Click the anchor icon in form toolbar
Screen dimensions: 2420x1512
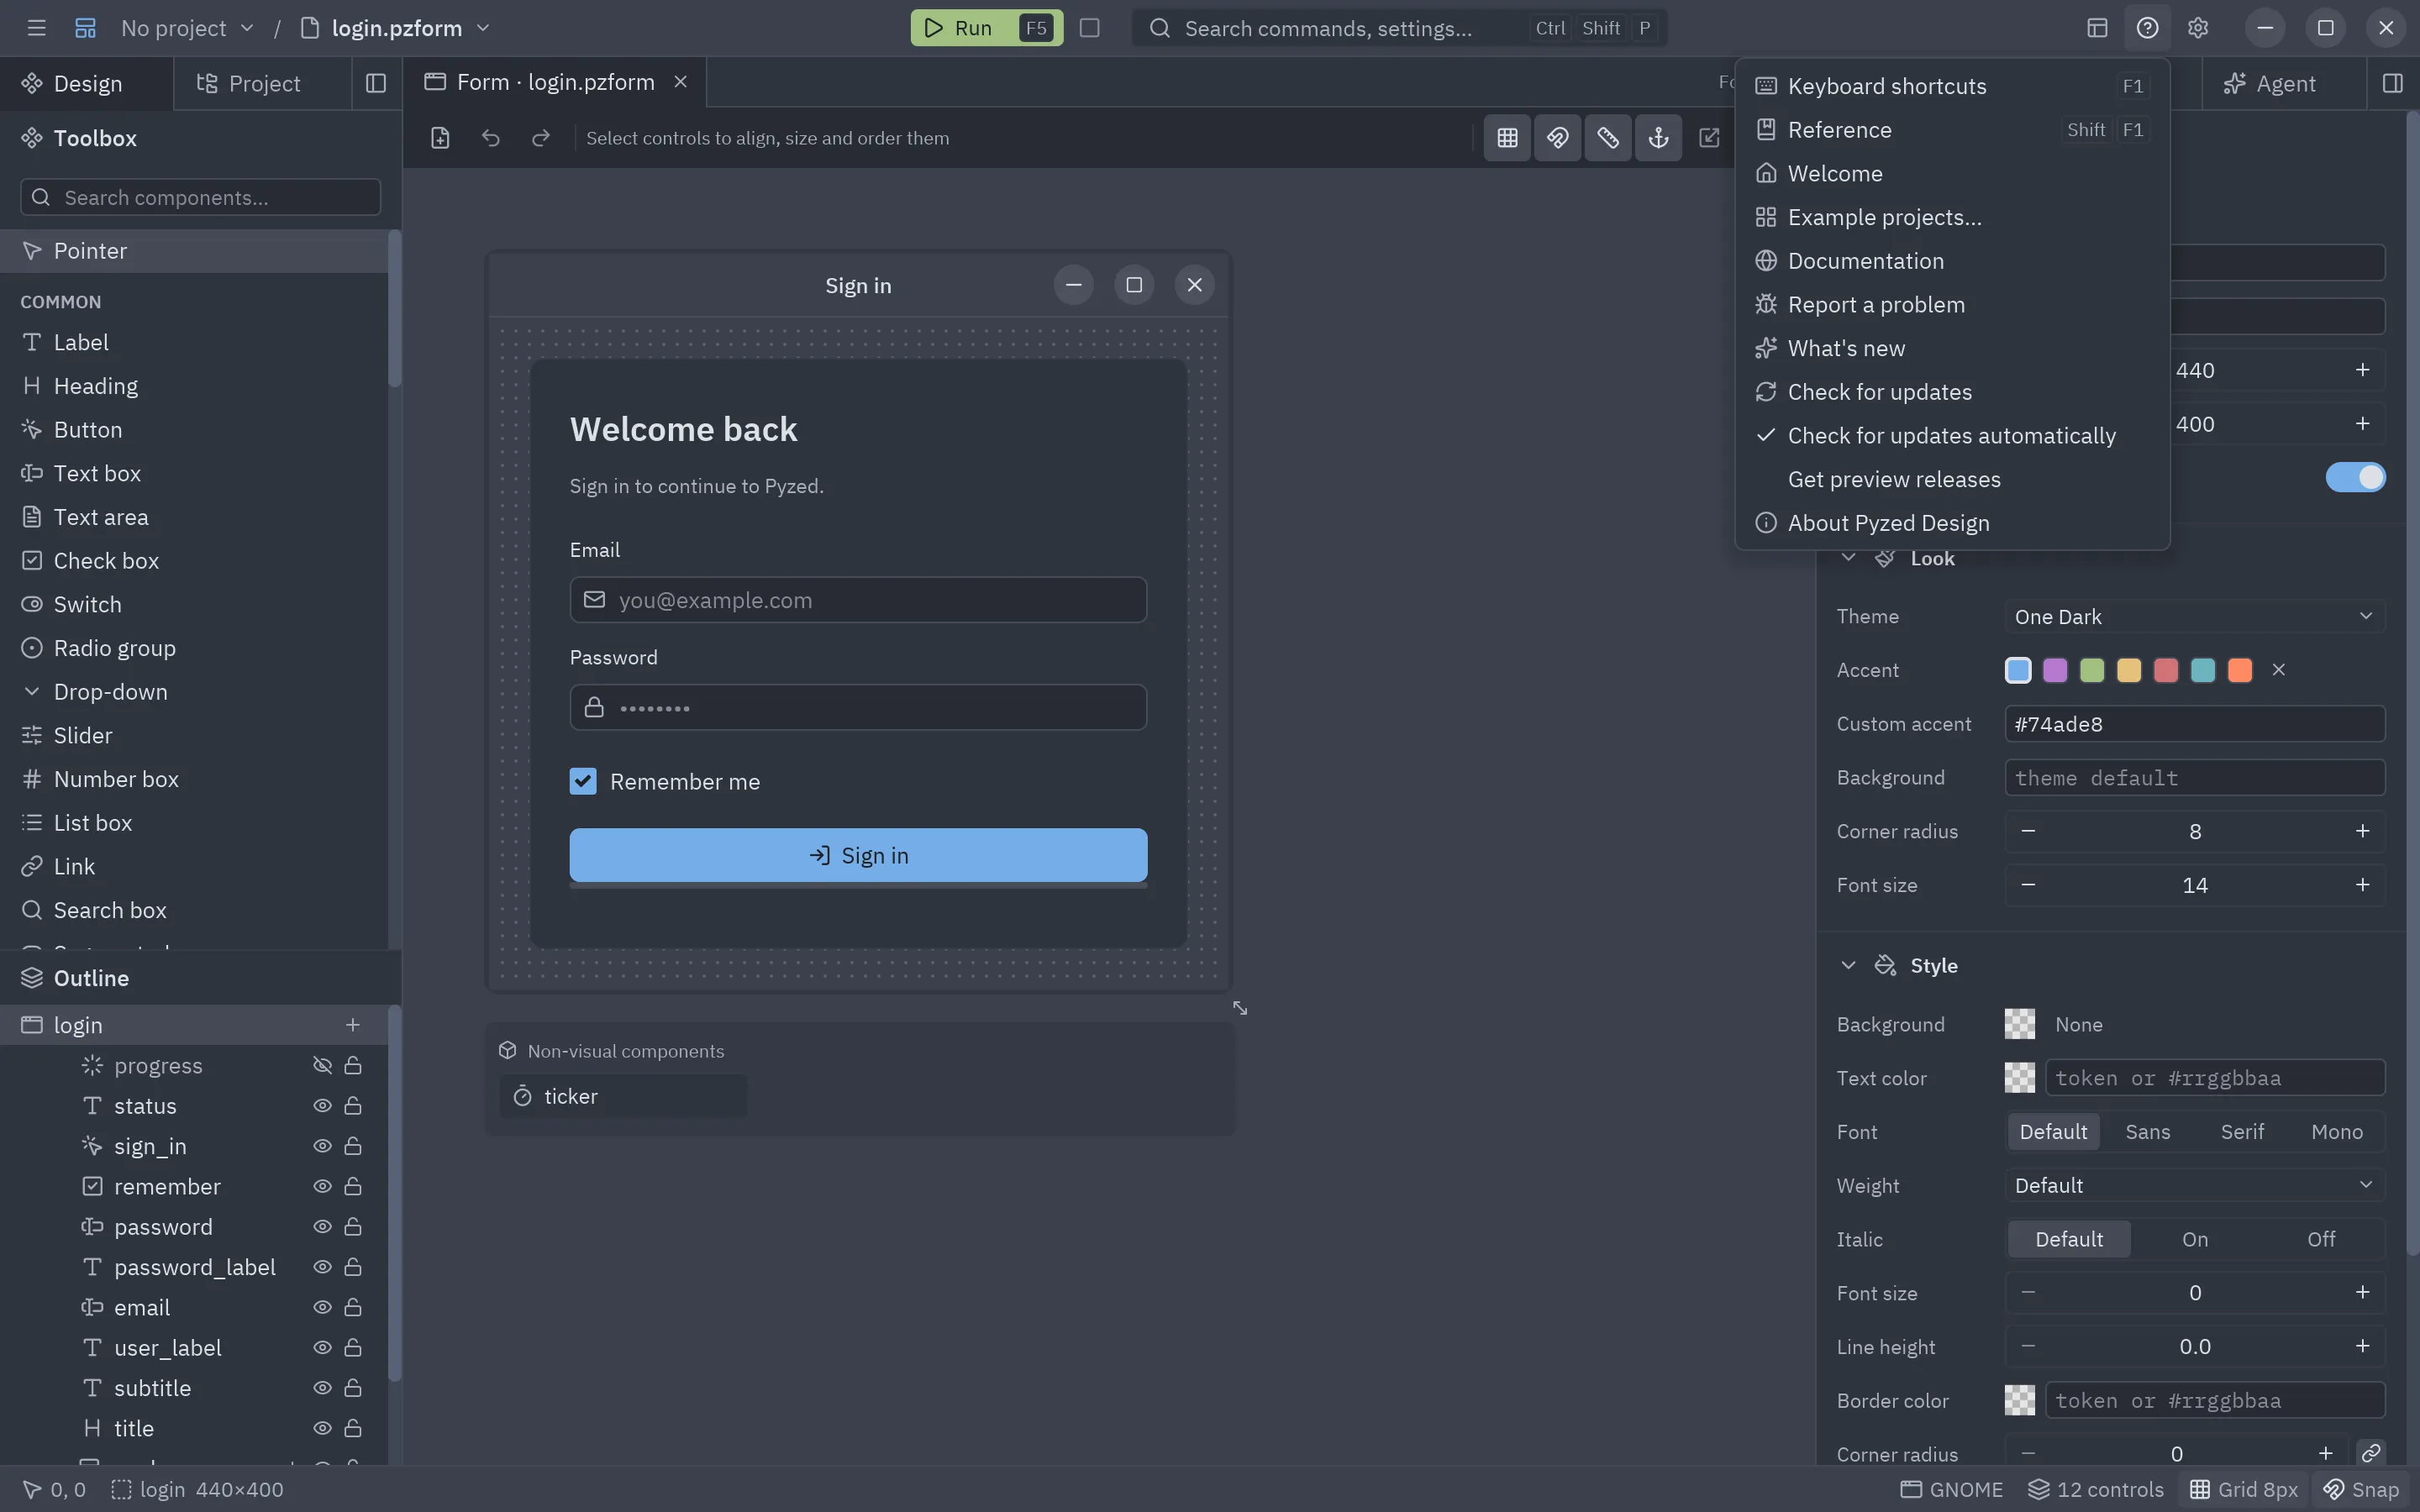[x=1658, y=138]
